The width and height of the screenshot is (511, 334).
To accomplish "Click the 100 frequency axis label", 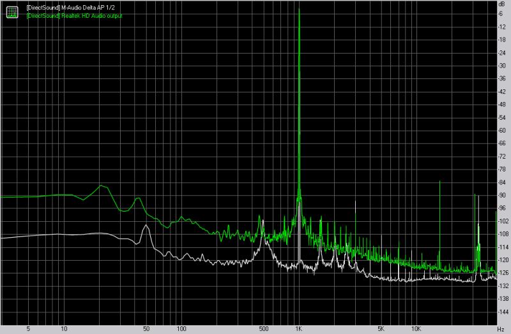I will (x=181, y=329).
